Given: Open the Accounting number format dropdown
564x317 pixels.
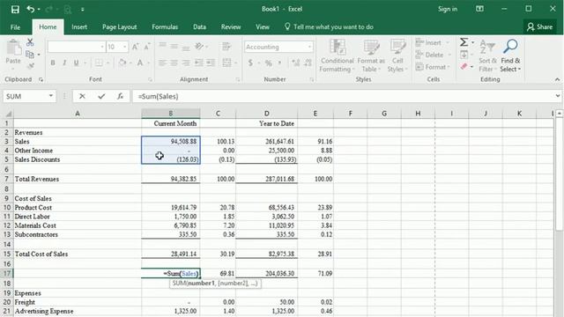Looking at the screenshot, I should click(x=309, y=47).
